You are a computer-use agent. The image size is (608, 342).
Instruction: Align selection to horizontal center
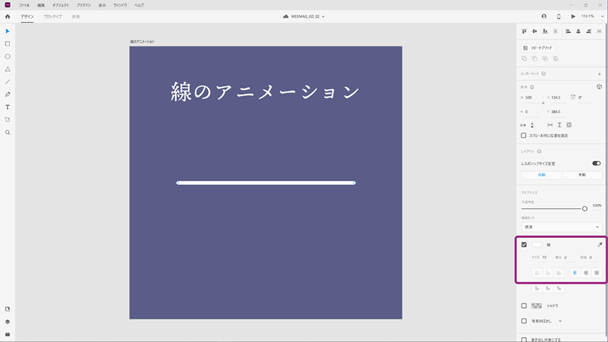[578, 31]
